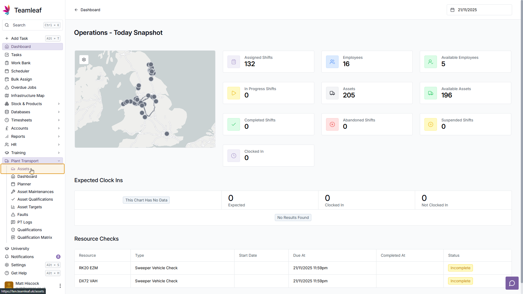
Task: Click the Abandoned Shifts red icon
Action: pos(332,124)
